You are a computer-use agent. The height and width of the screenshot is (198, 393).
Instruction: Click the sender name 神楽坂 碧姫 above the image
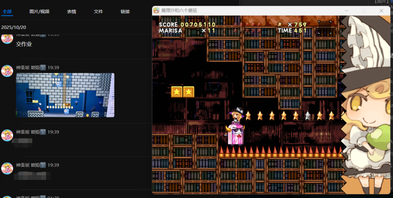click(28, 68)
